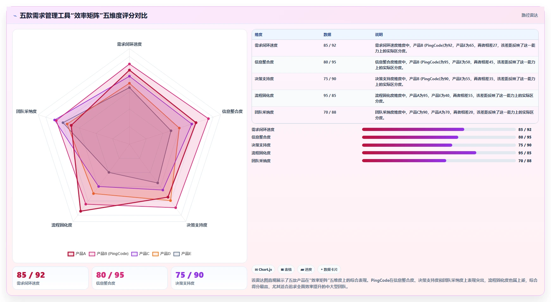This screenshot has width=551, height=302.
Task: Click 产品A point on 流程固化度 axis
Action: [x=81, y=211]
